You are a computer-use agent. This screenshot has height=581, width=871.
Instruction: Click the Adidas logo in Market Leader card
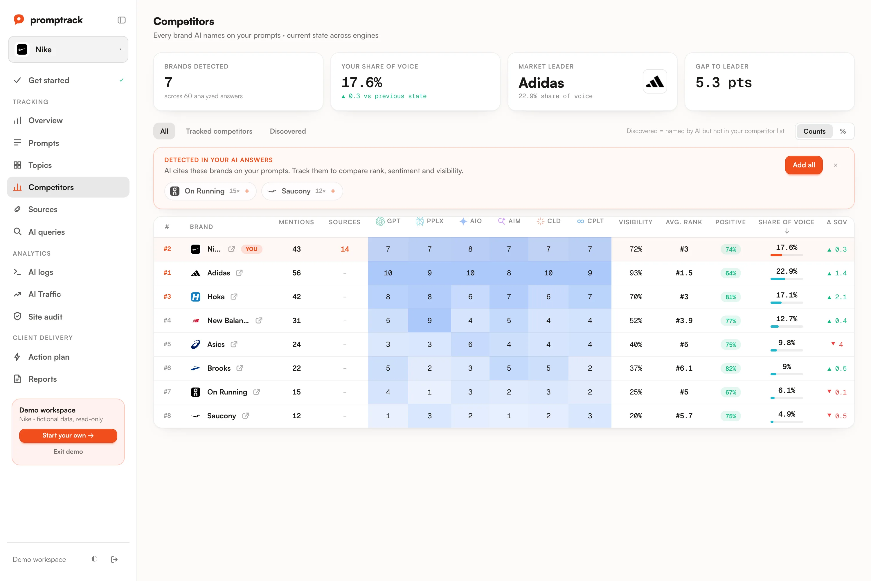tap(655, 82)
